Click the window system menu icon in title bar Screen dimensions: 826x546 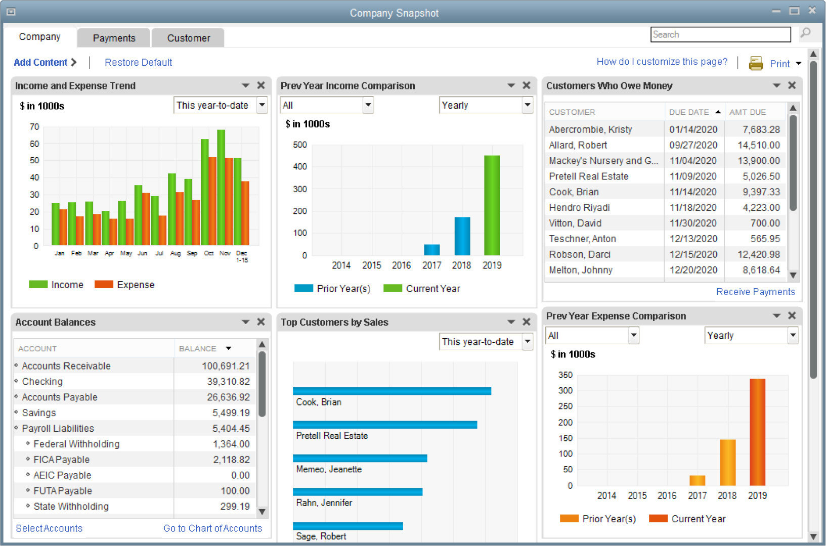pyautogui.click(x=11, y=12)
